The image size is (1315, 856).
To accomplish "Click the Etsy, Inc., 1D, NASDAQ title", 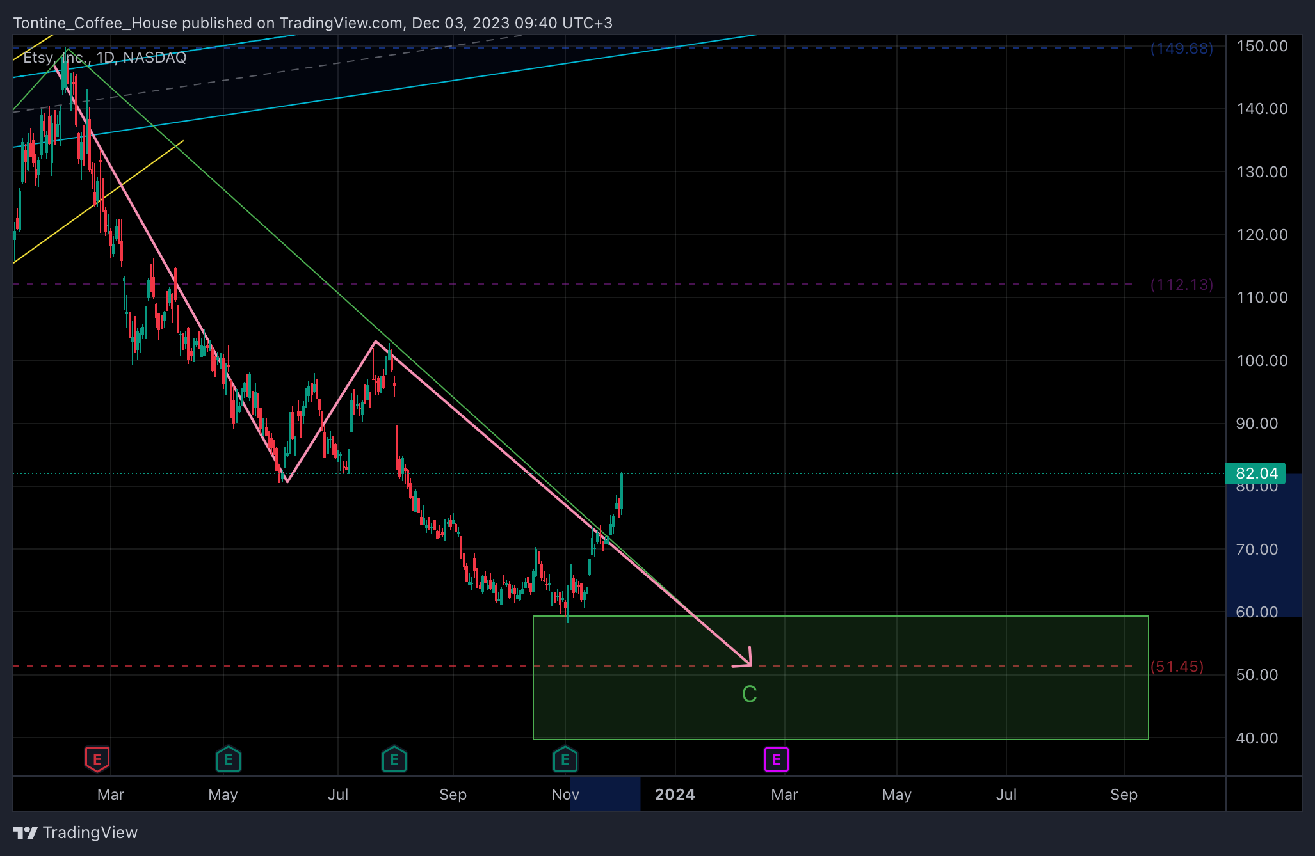I will [105, 58].
